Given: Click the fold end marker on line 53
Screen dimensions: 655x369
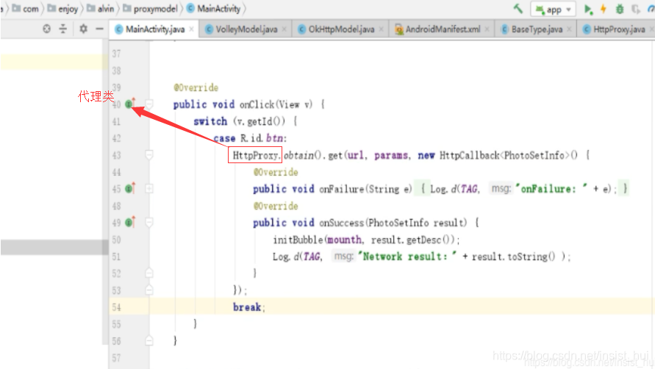Looking at the screenshot, I should tap(149, 290).
